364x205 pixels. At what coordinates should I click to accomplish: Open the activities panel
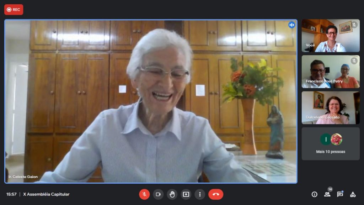pos(353,194)
